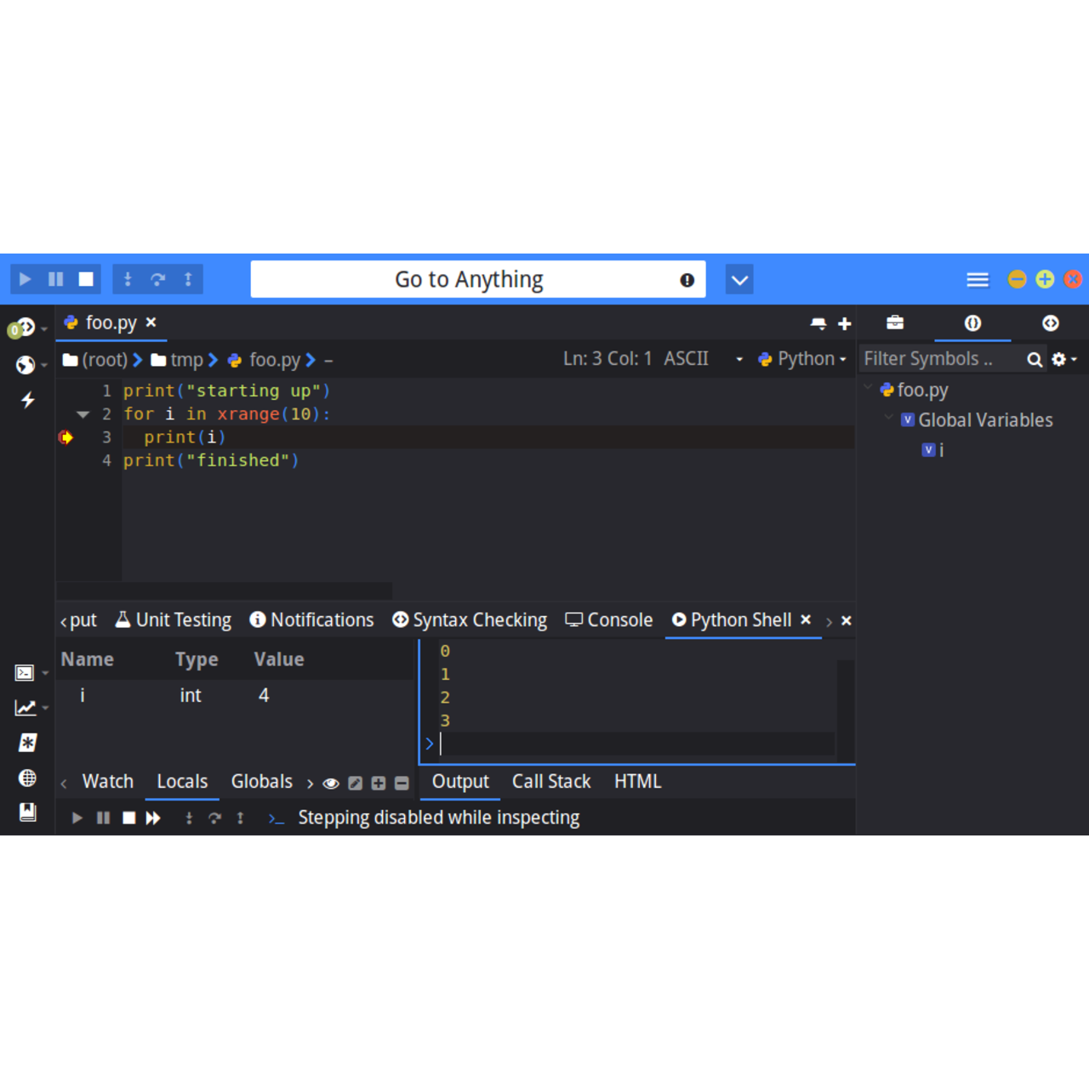The width and height of the screenshot is (1089, 1089).
Task: Select the step over debugger icon
Action: tap(157, 279)
